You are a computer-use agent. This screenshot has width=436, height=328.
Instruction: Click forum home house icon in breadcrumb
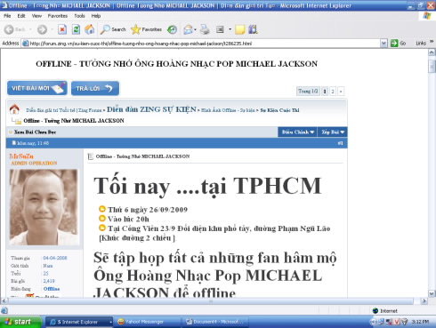(14, 109)
